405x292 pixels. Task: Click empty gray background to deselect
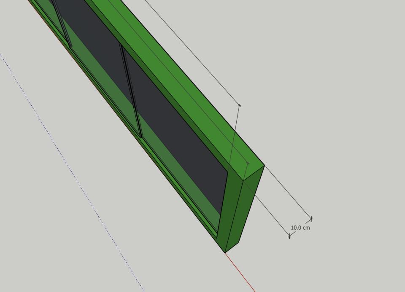tap(336, 78)
